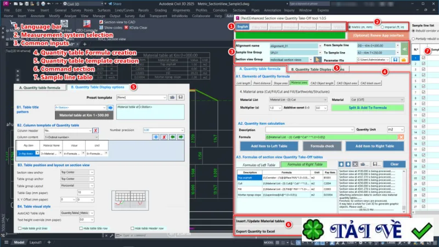
Task: Open the Corridors menu
Action: (220, 10)
